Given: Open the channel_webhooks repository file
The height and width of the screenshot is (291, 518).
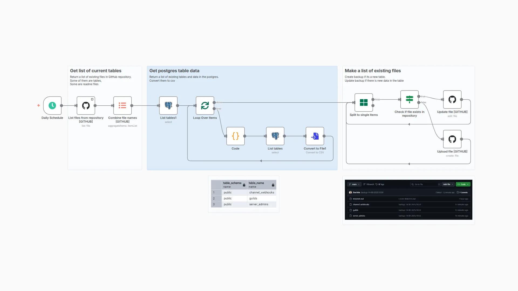Looking at the screenshot, I should [361, 205].
